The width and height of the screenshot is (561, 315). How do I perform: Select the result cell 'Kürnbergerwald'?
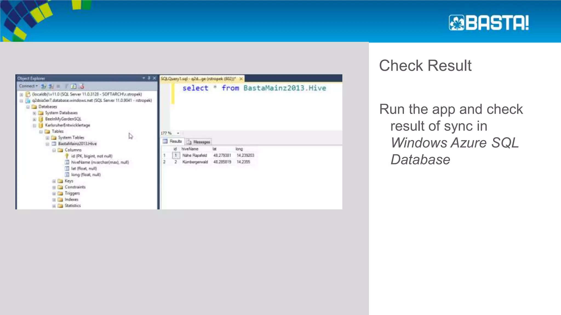point(195,162)
